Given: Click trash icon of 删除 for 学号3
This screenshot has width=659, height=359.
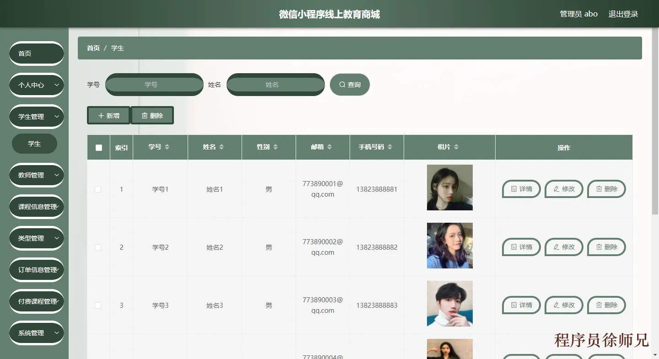Looking at the screenshot, I should (599, 305).
